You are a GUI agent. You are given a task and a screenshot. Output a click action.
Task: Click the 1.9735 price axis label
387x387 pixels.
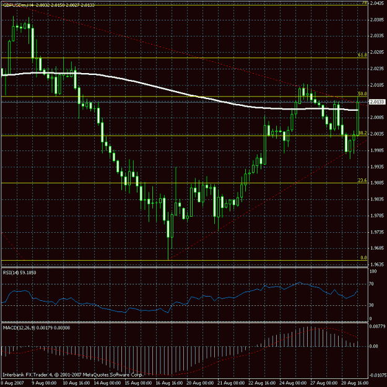[377, 232]
